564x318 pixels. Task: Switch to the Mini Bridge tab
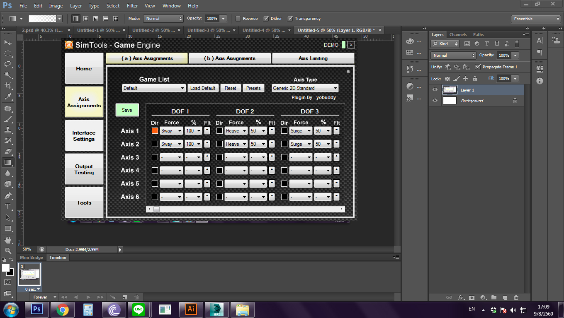coord(32,258)
